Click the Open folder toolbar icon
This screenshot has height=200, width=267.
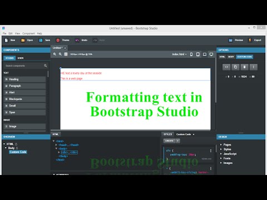(23, 40)
